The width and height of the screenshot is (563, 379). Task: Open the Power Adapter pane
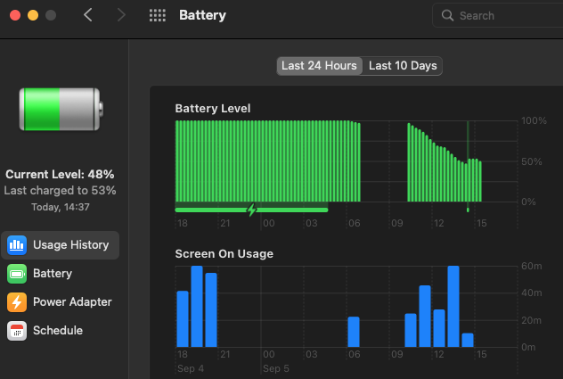pos(60,302)
